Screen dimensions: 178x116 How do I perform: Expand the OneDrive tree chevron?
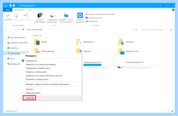point(5,48)
